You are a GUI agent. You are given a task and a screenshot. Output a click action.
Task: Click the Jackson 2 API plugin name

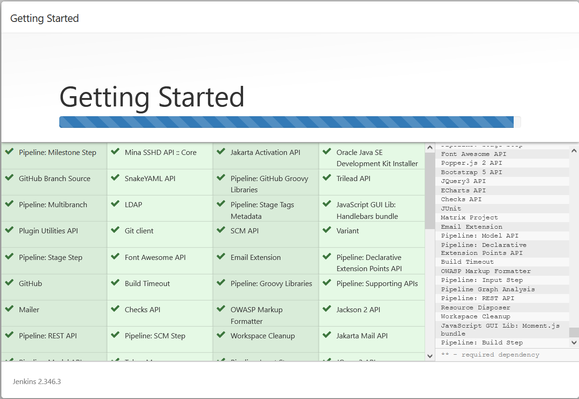358,309
